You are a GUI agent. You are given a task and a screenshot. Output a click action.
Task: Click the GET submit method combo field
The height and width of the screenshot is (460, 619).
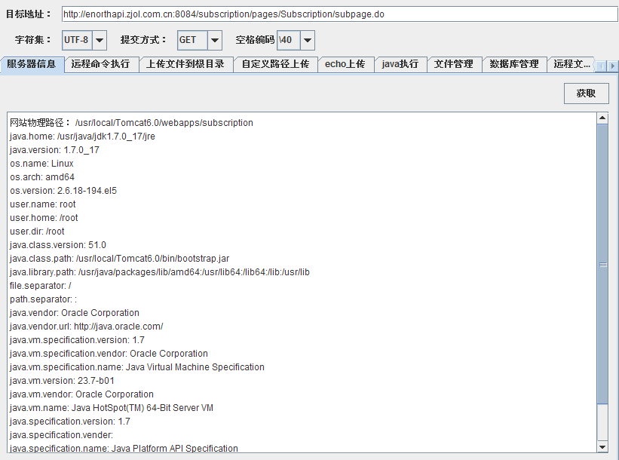(192, 40)
